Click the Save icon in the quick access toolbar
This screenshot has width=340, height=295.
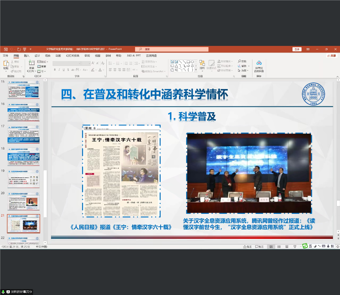[5, 49]
